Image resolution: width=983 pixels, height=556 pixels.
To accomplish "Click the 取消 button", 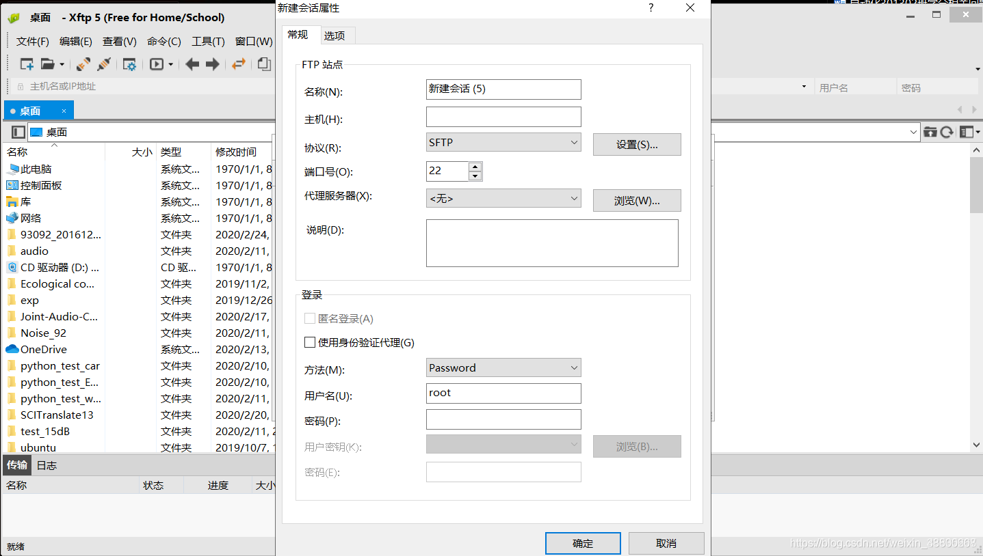I will (x=666, y=543).
